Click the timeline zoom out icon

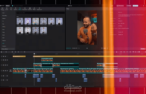(135, 52)
